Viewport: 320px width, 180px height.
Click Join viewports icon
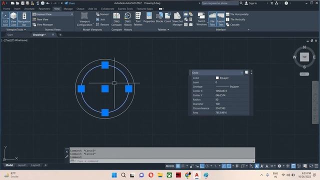(x=98, y=19)
